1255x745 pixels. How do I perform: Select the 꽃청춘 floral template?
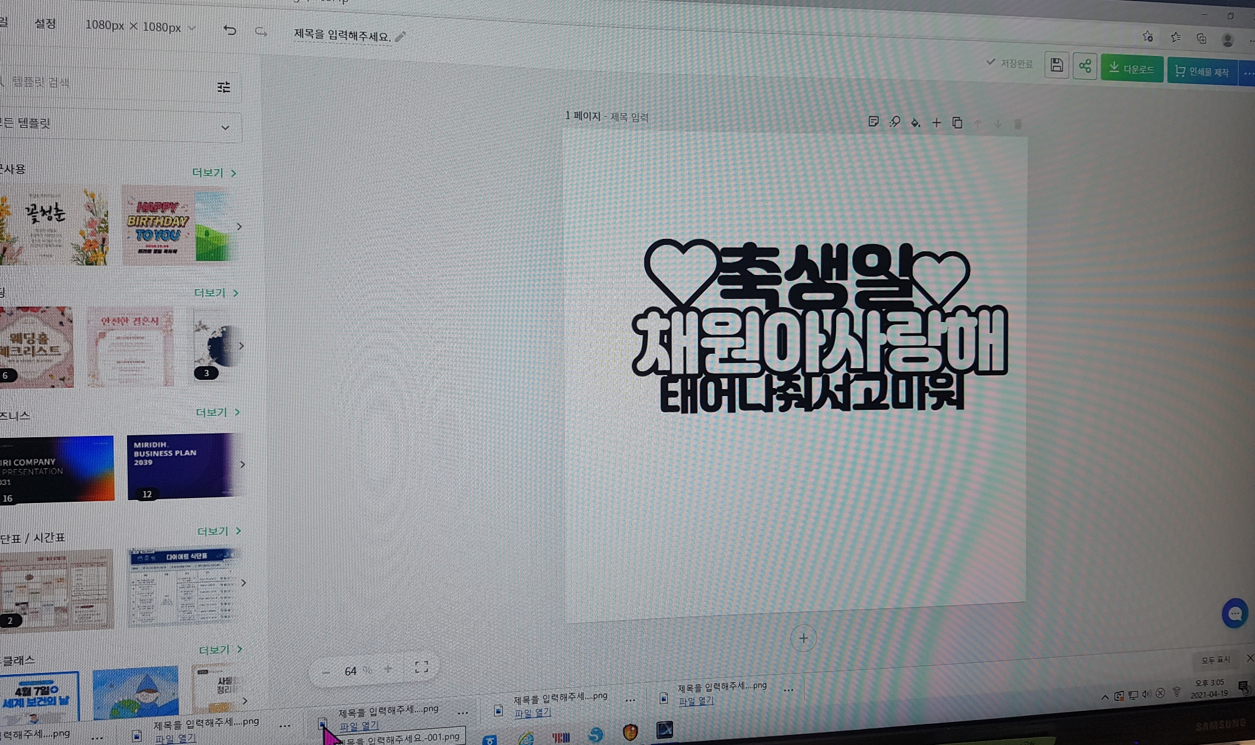[54, 226]
